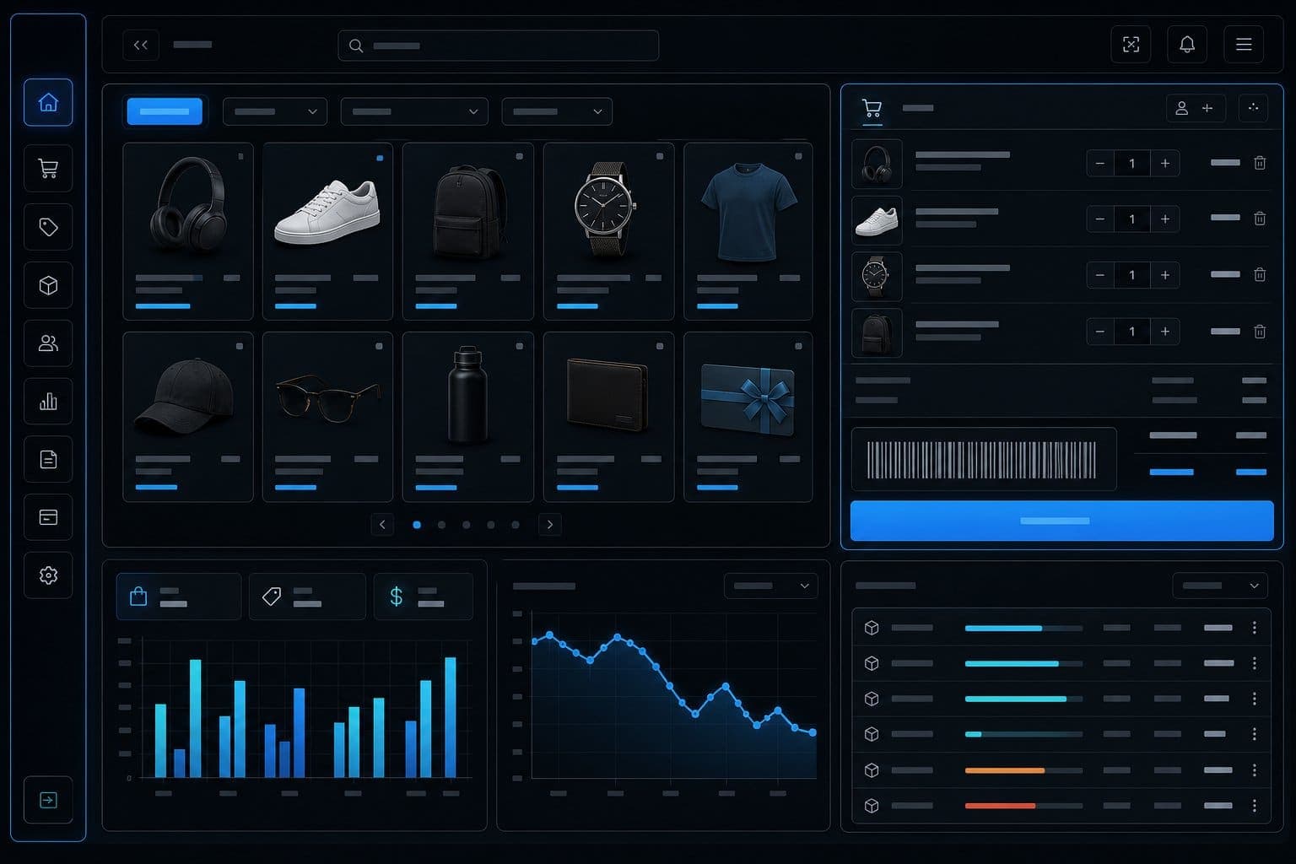The height and width of the screenshot is (864, 1296).
Task: Select the dollar sign stat tab
Action: (424, 597)
